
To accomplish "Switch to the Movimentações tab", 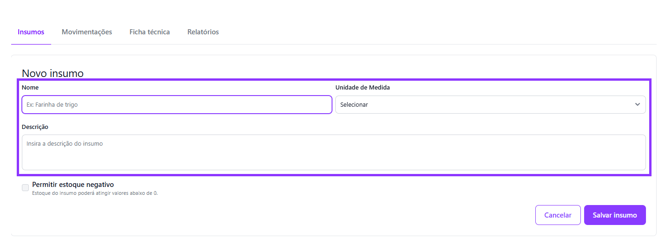I will point(87,32).
